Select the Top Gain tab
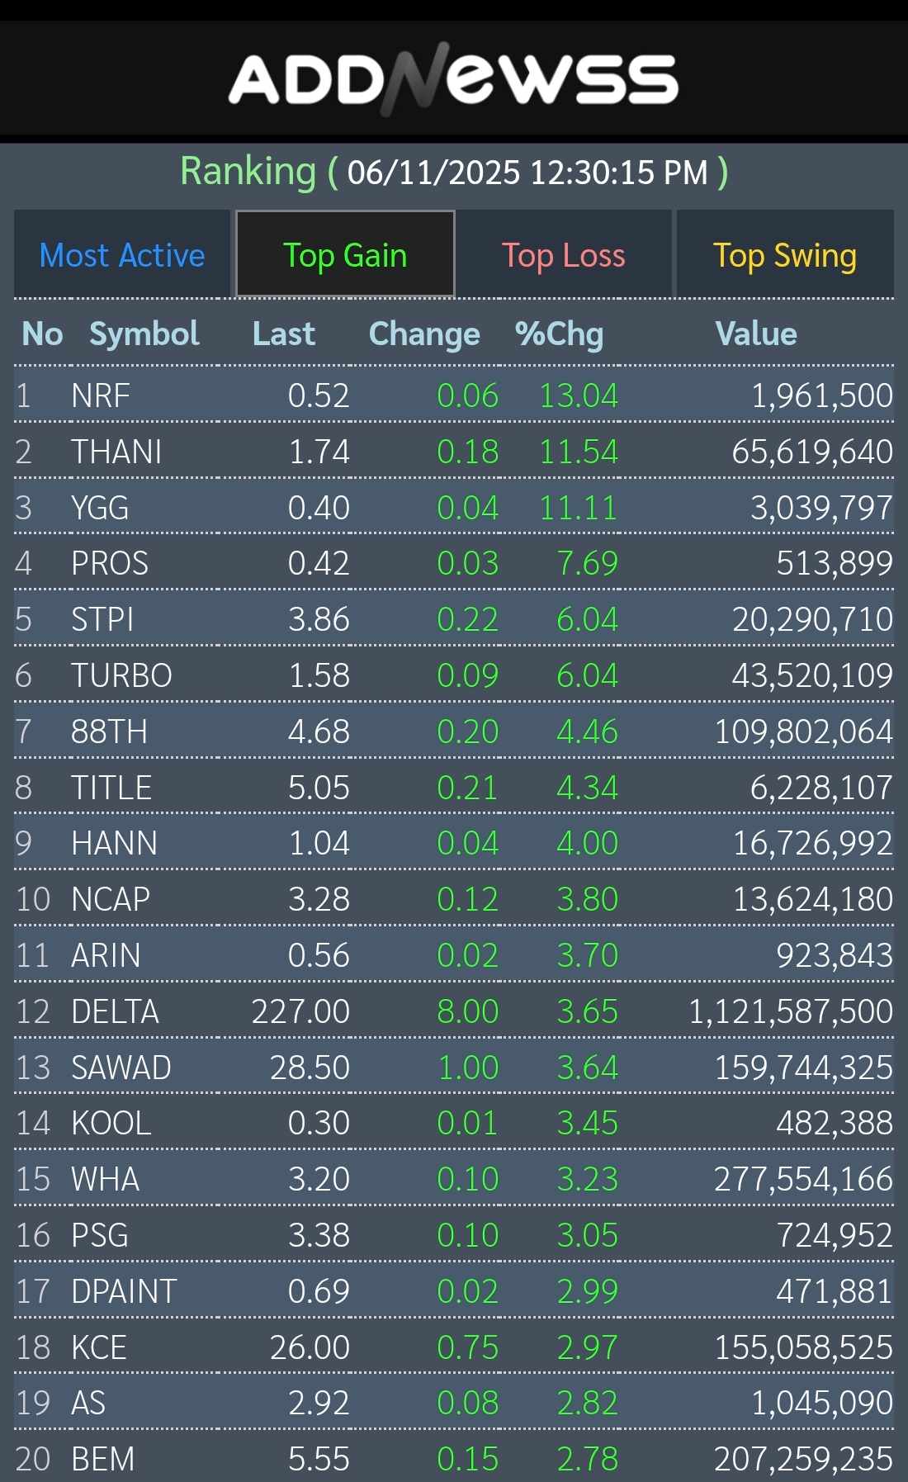 [345, 255]
